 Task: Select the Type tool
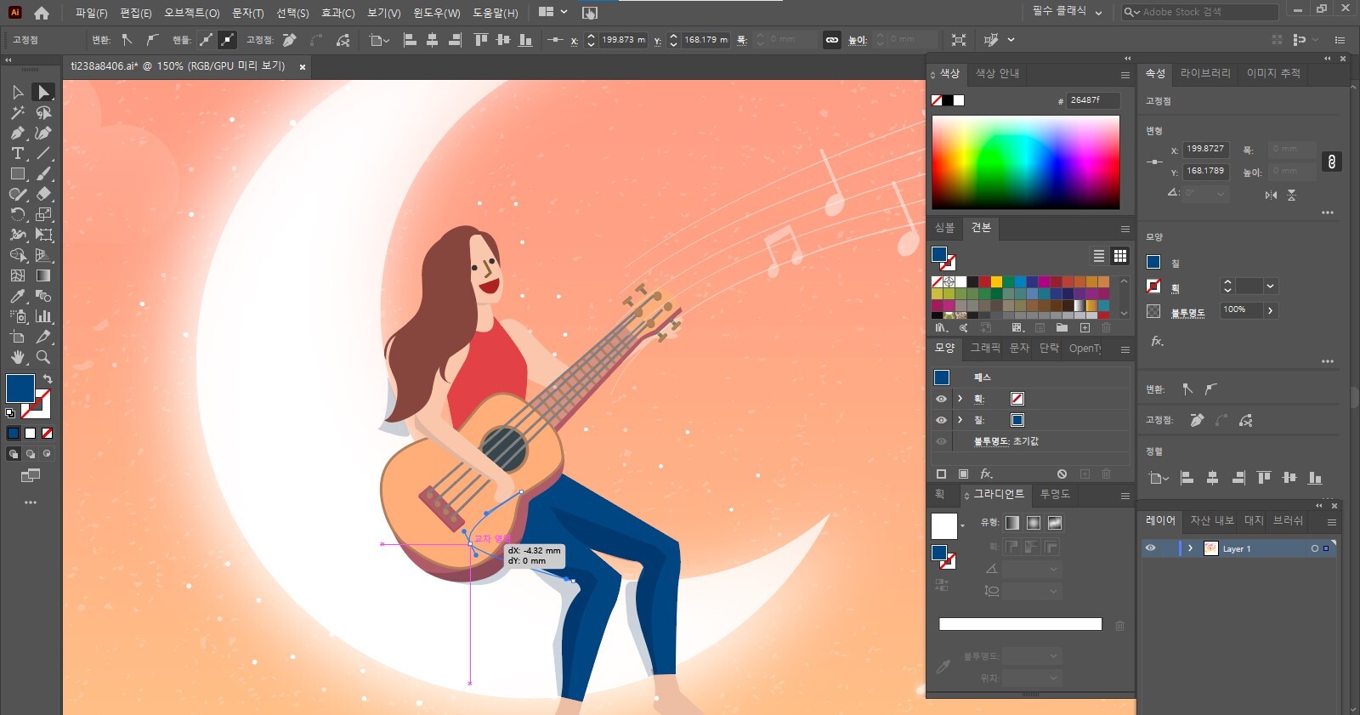(x=17, y=153)
